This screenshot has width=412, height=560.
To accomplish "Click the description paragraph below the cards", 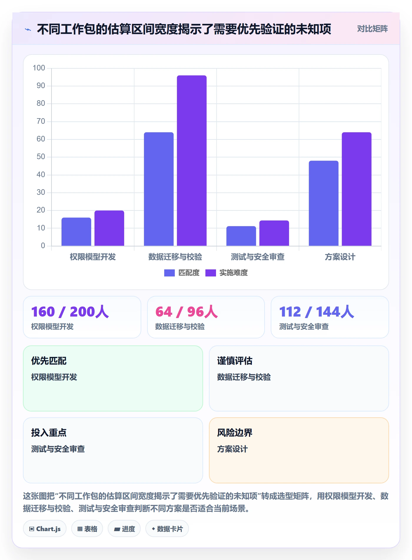I will (x=206, y=502).
